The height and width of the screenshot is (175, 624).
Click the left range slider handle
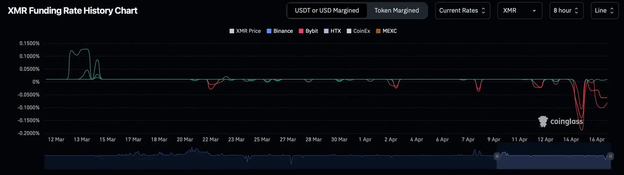[x=497, y=156]
